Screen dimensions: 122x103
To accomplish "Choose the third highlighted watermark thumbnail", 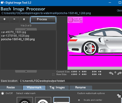I will [x=62, y=100].
